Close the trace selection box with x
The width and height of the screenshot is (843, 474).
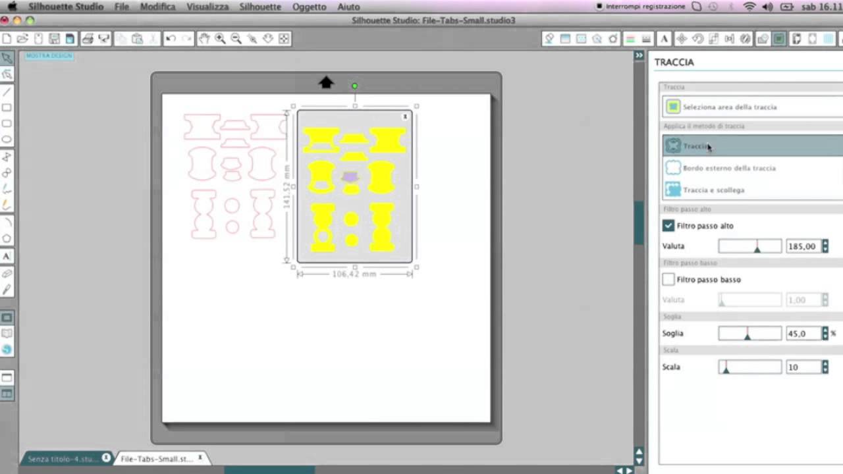(x=405, y=117)
